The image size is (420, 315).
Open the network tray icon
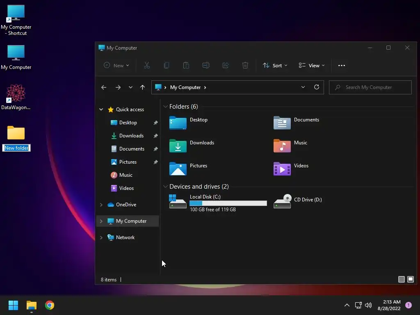[358, 305]
